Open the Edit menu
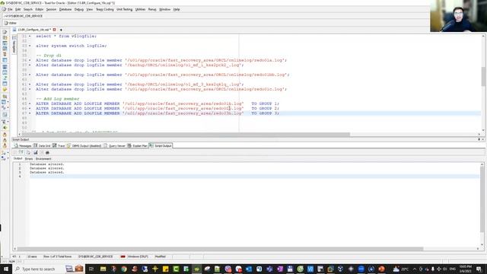The image size is (487, 274). click(18, 10)
